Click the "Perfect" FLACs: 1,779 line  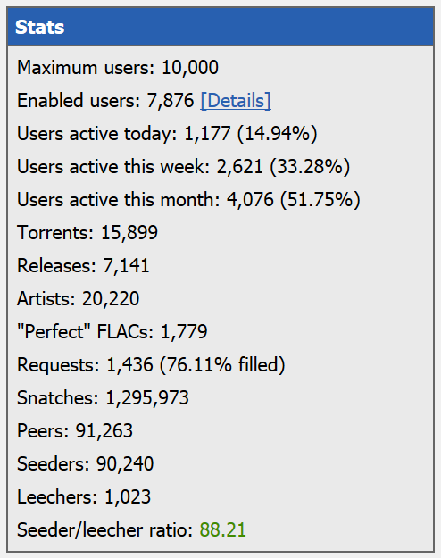click(x=112, y=332)
